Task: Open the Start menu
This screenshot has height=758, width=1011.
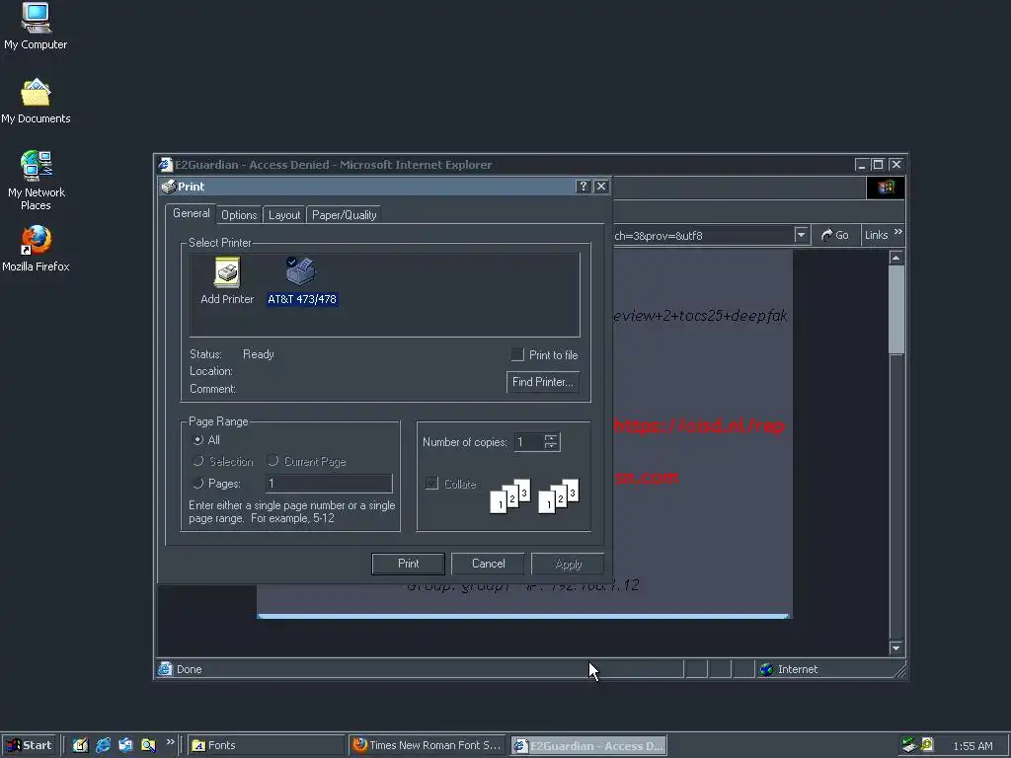Action: pyautogui.click(x=29, y=745)
